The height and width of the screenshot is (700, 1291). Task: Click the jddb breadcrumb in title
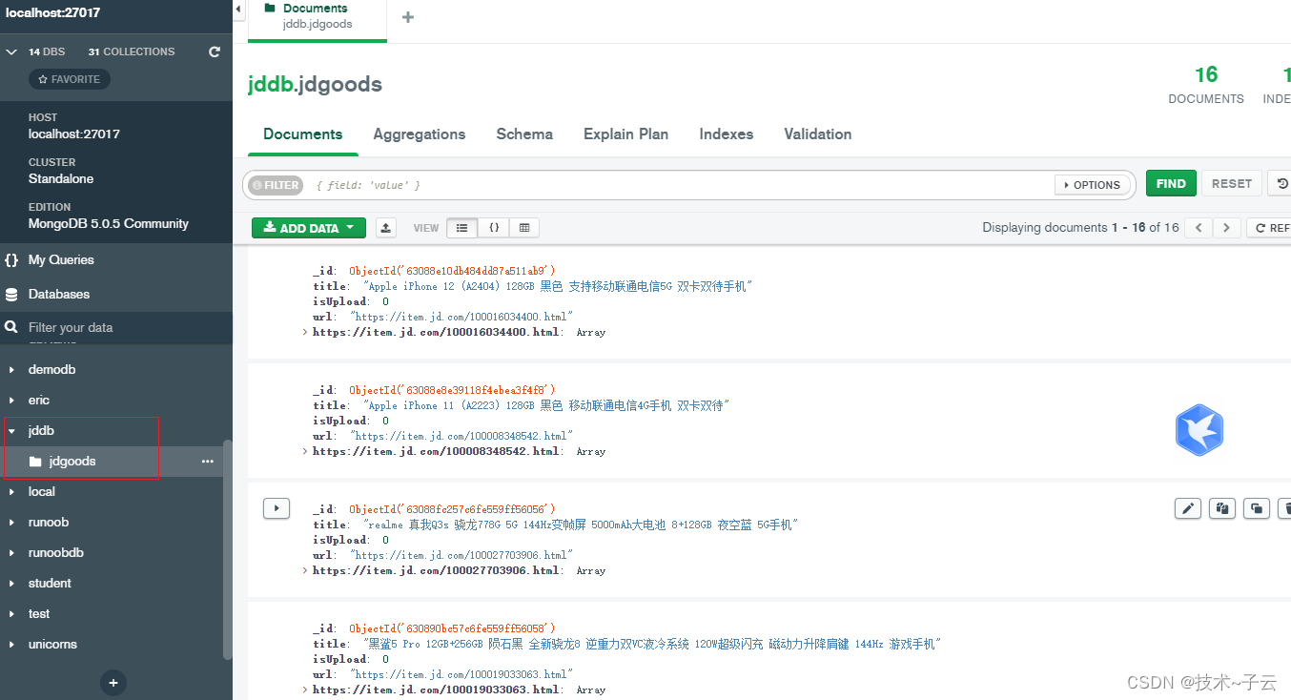click(x=271, y=84)
